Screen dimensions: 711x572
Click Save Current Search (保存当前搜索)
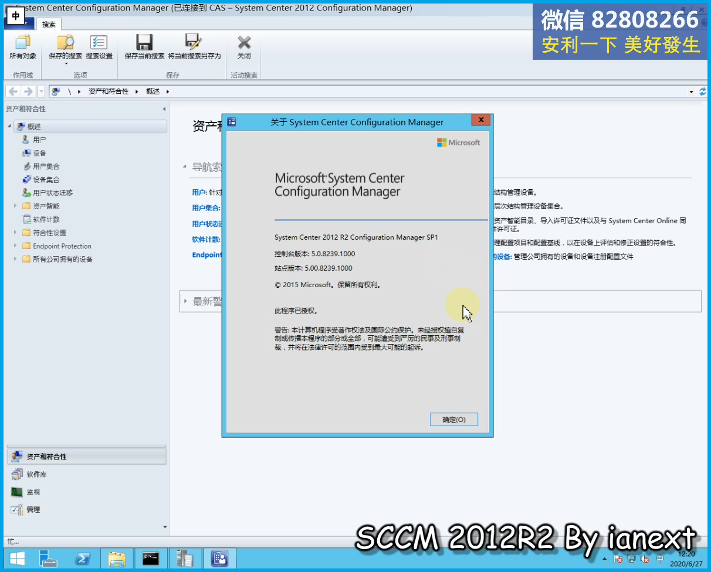pyautogui.click(x=144, y=47)
